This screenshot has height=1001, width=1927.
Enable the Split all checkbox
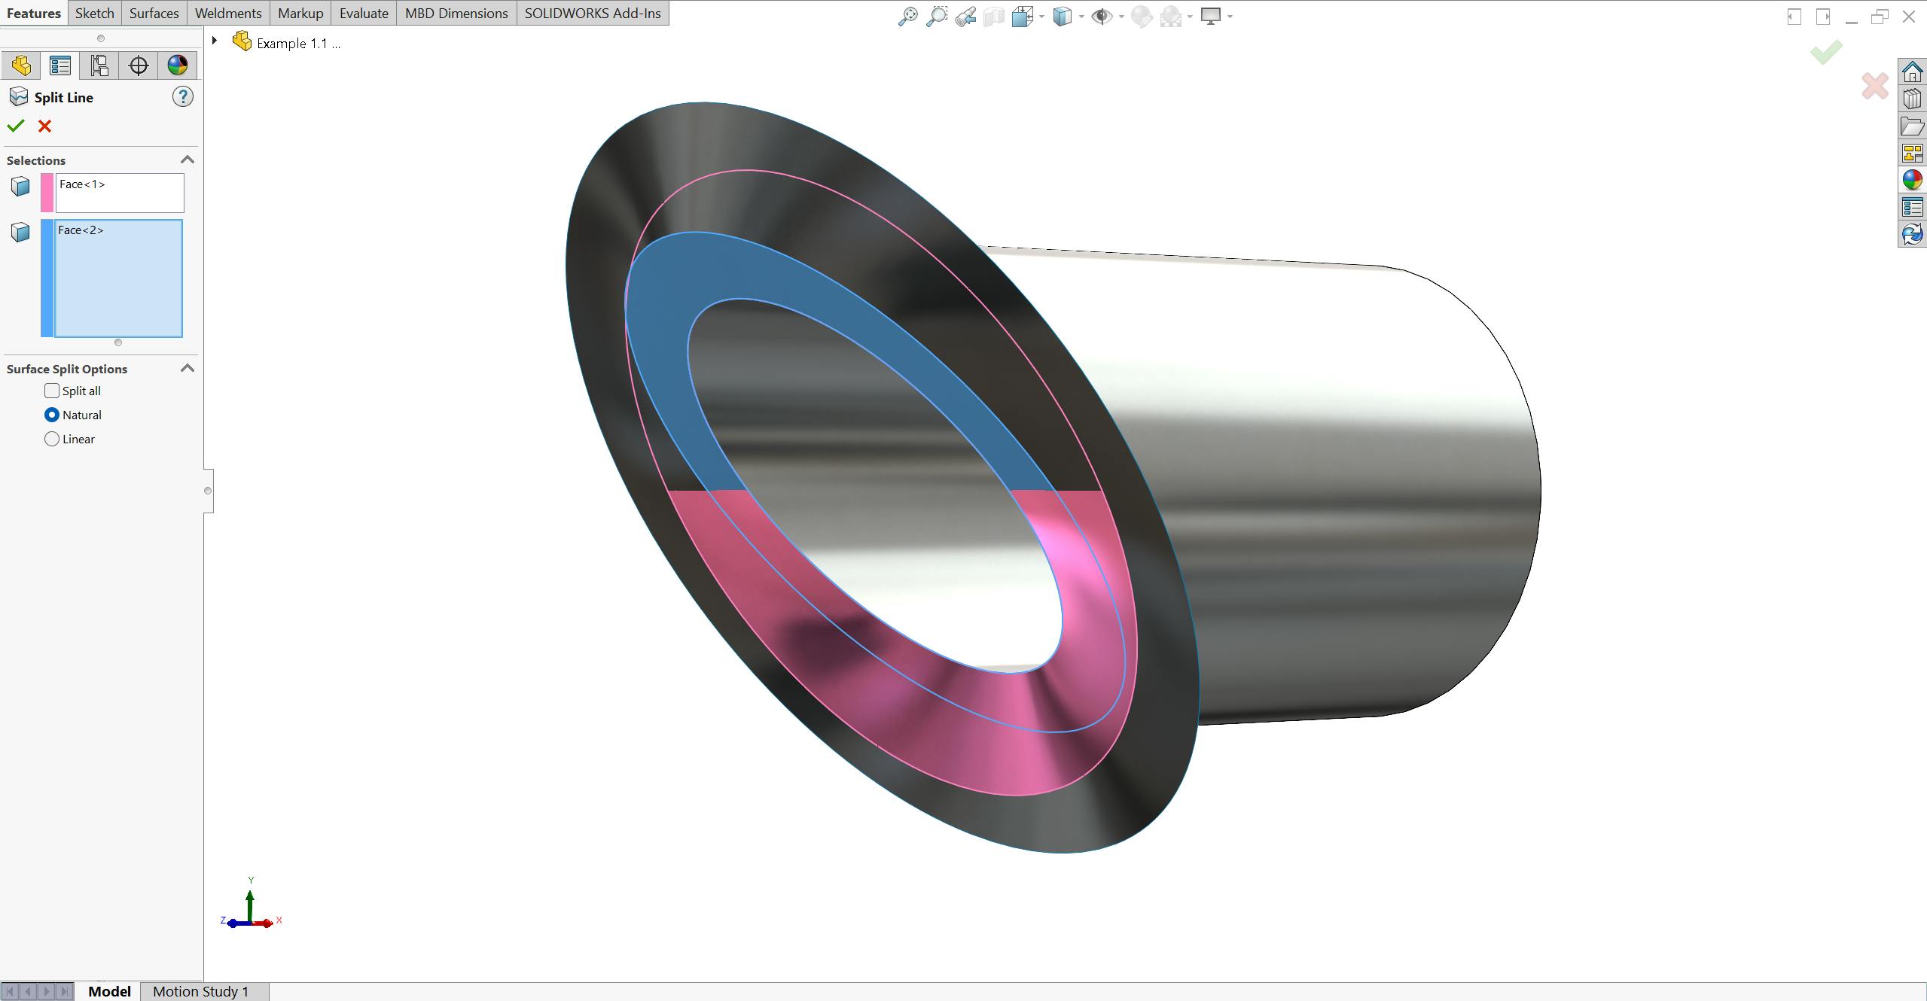pyautogui.click(x=51, y=391)
